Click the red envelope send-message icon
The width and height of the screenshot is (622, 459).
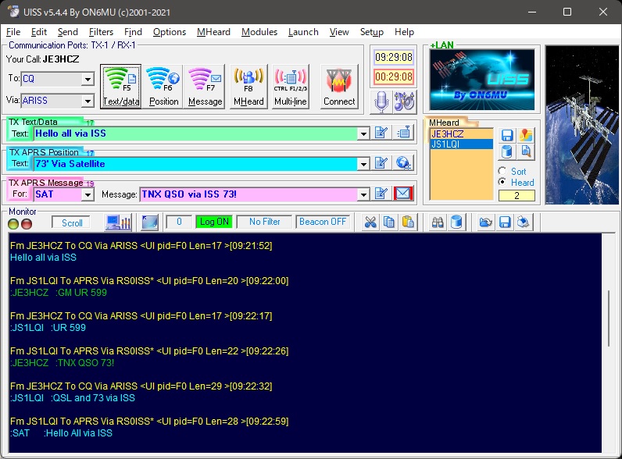402,194
